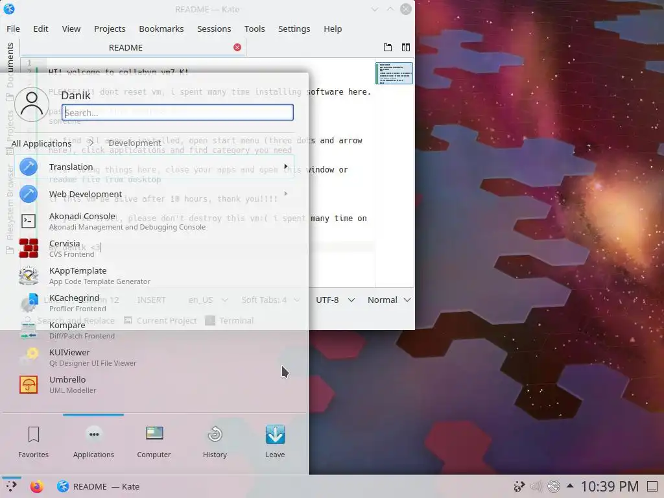Click Kate document minimap thumbnail
Viewport: 664px width, 498px height.
pos(394,73)
